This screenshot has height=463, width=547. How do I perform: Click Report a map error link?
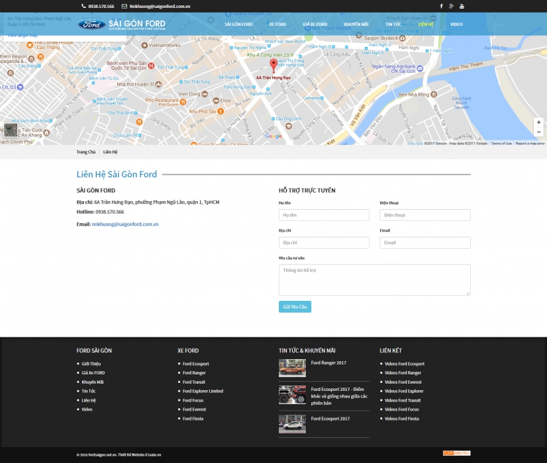point(530,143)
